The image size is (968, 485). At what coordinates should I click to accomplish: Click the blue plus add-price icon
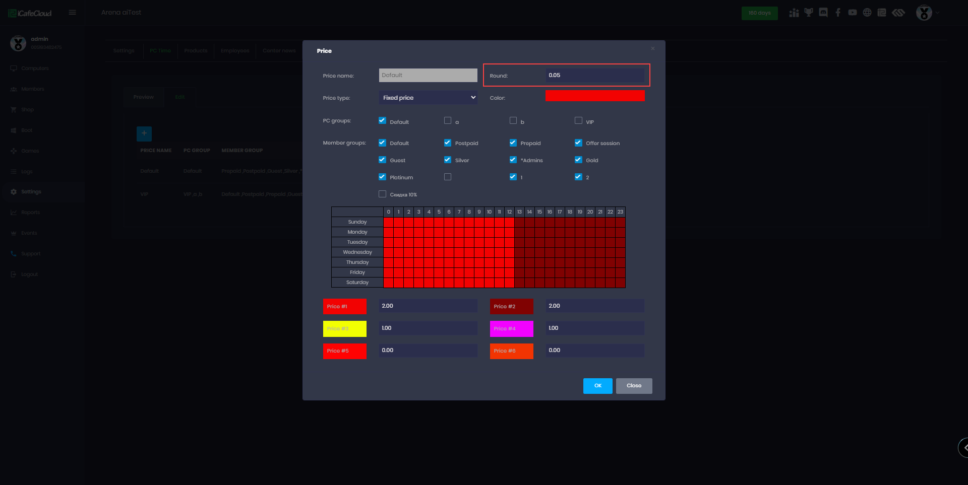coord(144,133)
